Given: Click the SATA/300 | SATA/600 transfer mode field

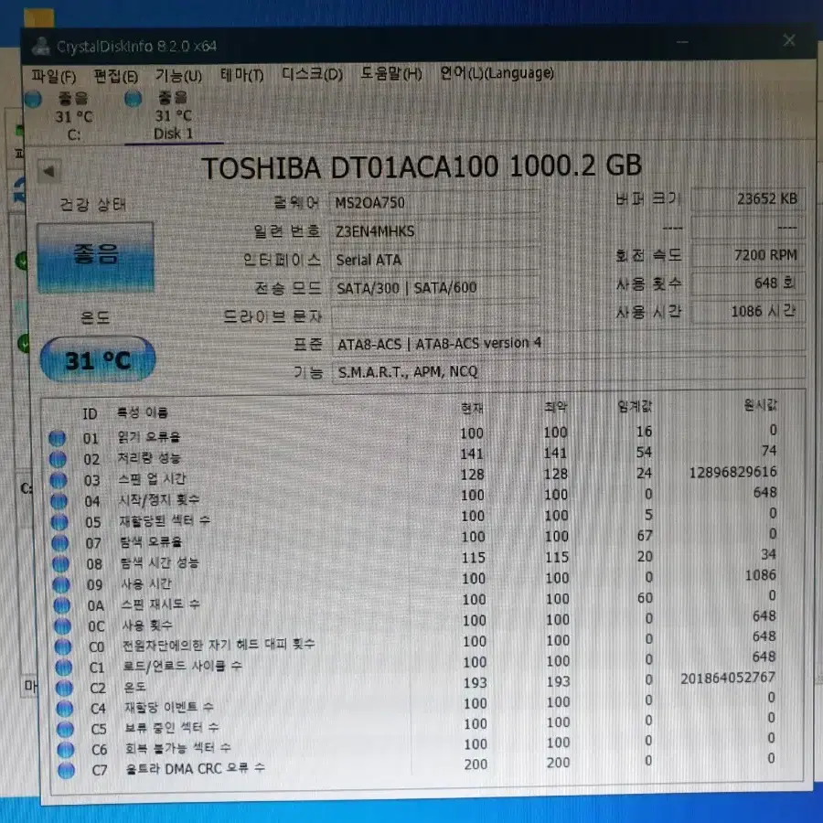Looking at the screenshot, I should click(x=434, y=288).
